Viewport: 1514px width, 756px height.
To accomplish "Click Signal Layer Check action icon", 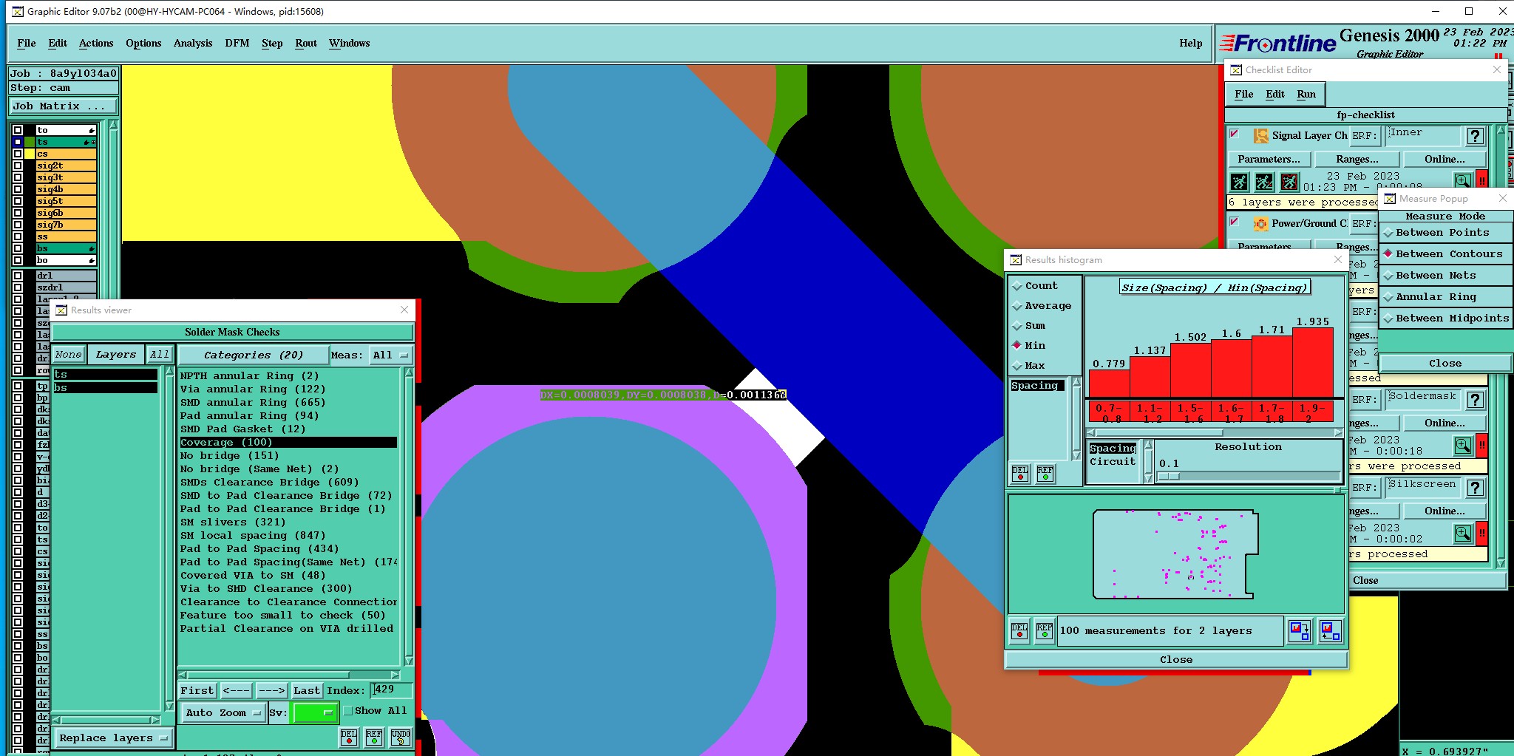I will (1260, 136).
